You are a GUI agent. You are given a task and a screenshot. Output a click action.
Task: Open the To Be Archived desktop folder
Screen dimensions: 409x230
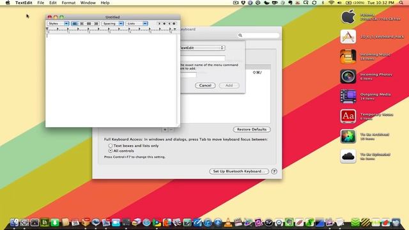(x=348, y=136)
